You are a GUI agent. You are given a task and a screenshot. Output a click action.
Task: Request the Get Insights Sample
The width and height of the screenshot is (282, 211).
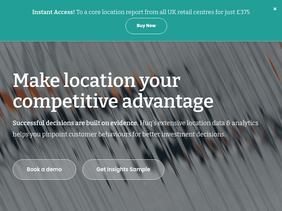point(123,170)
